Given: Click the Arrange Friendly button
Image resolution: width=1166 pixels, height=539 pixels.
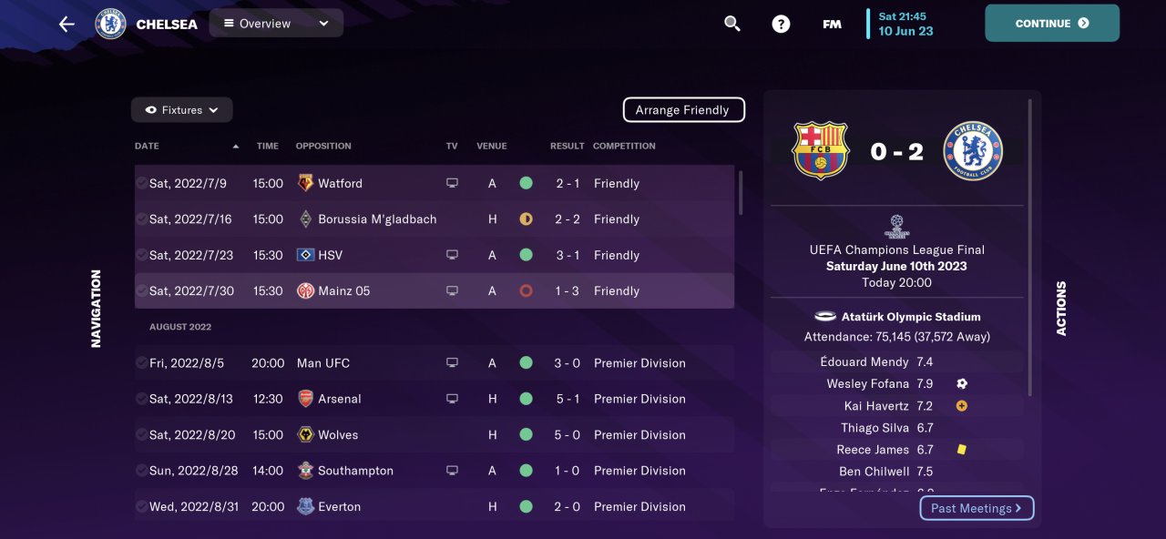Looking at the screenshot, I should (x=683, y=110).
